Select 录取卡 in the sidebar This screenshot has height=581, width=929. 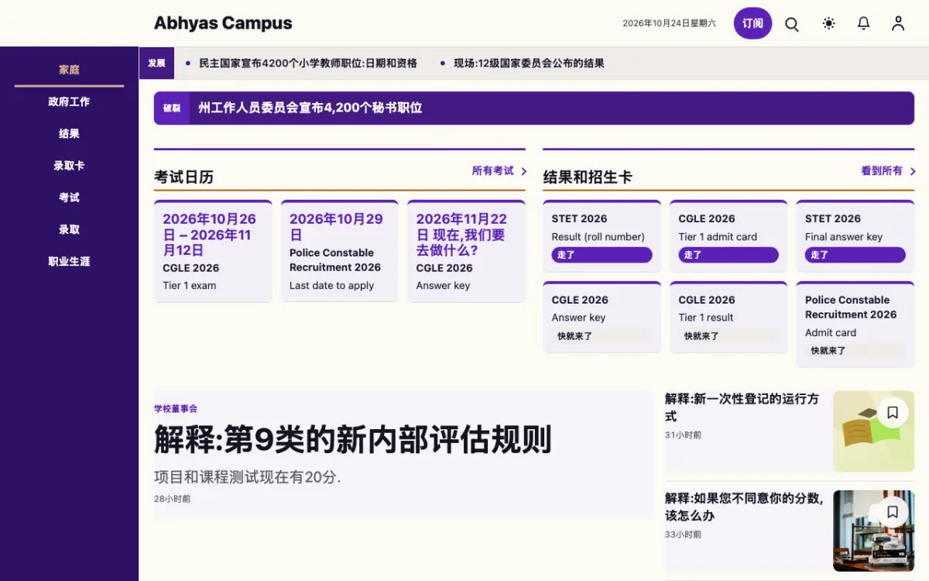(69, 166)
